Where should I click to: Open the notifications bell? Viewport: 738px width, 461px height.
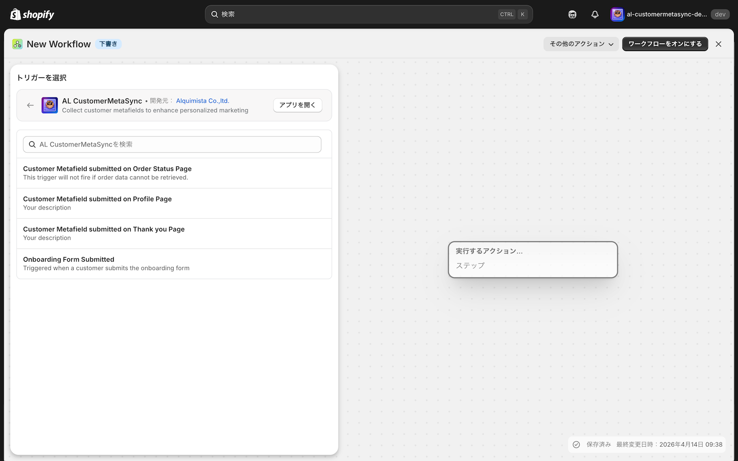595,14
